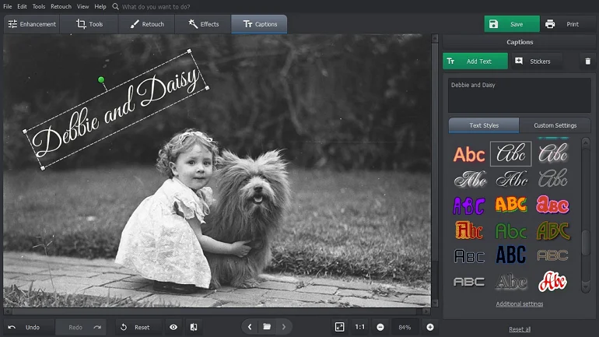This screenshot has width=599, height=337.
Task: Click the green Save button
Action: pos(511,24)
